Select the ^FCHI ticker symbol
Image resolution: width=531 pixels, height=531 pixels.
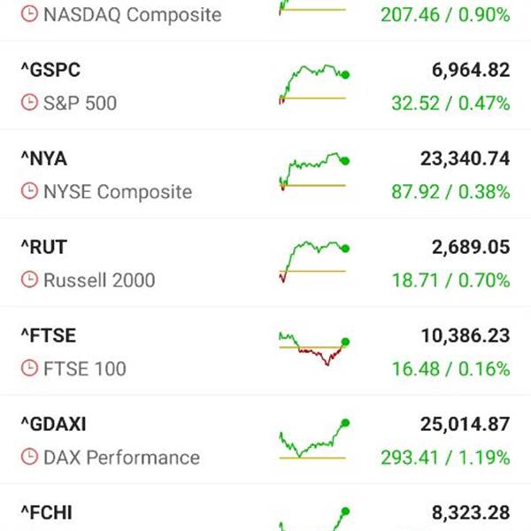[x=48, y=512]
